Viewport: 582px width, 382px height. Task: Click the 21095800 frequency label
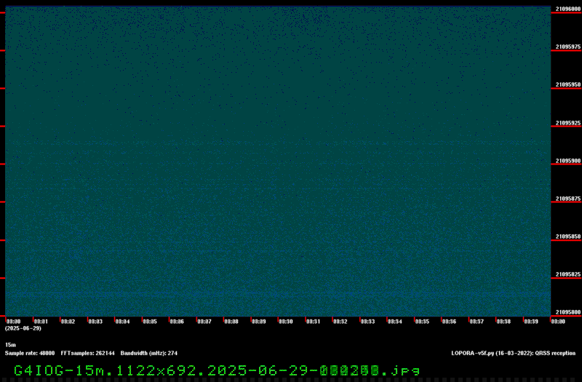point(568,312)
